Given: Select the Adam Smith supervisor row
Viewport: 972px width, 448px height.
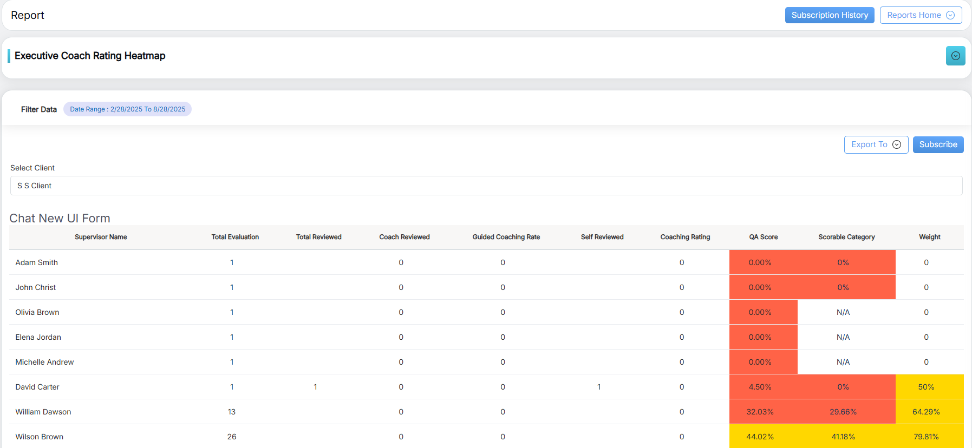Looking at the screenshot, I should click(37, 262).
